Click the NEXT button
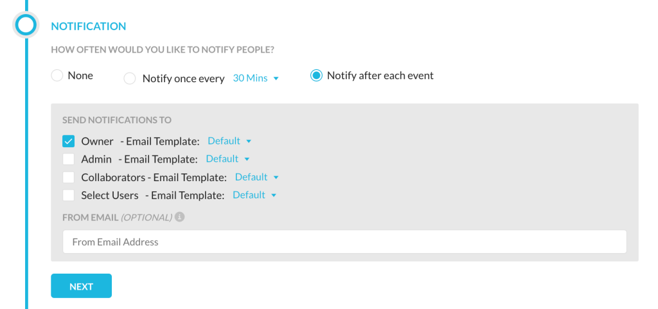The image size is (658, 309). 82,286
